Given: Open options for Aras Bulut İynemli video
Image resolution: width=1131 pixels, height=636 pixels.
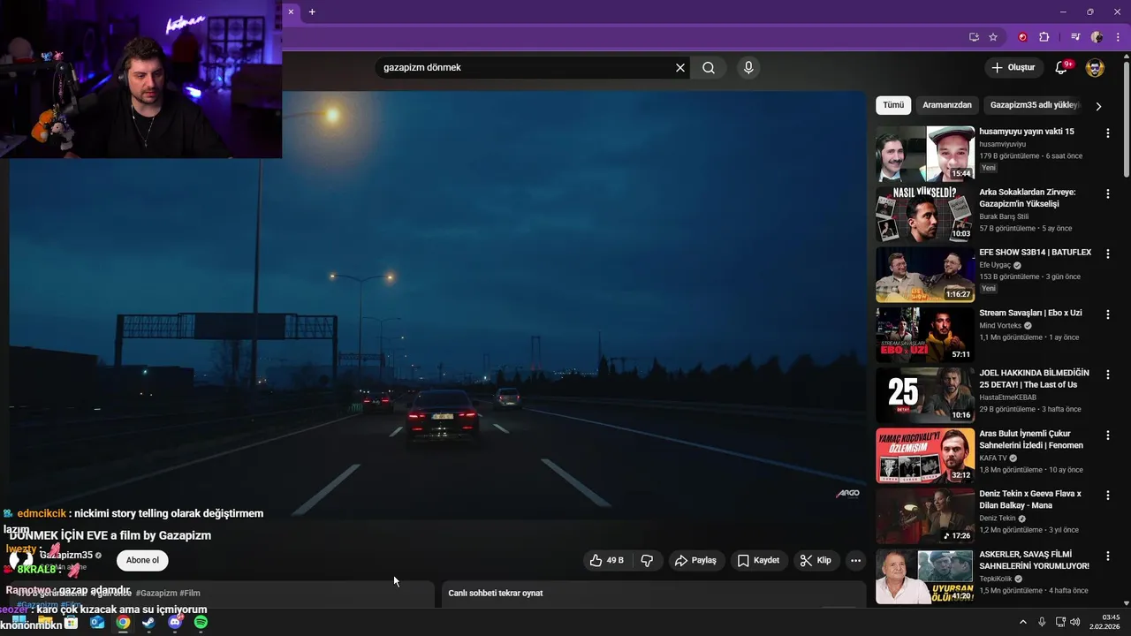Looking at the screenshot, I should 1107,435.
